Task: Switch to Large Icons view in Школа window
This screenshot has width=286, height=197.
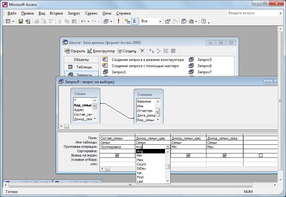Action: (152, 51)
